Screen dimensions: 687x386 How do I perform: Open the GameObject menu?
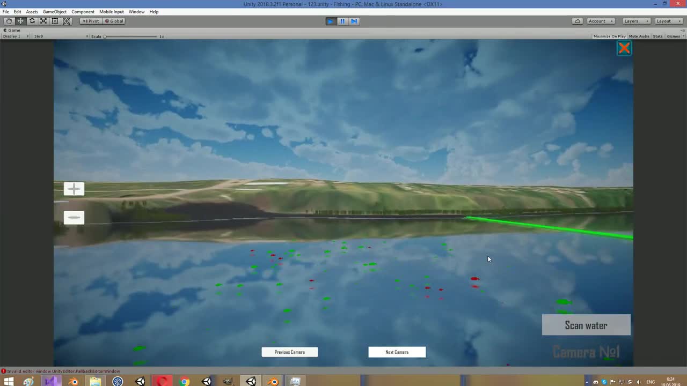coord(54,11)
